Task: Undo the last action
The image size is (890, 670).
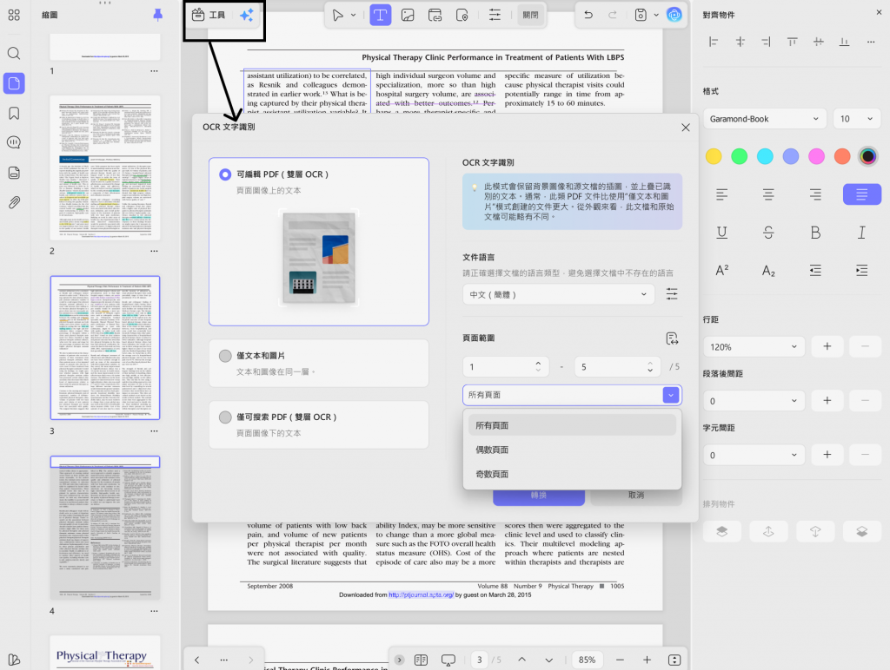Action: click(x=588, y=15)
